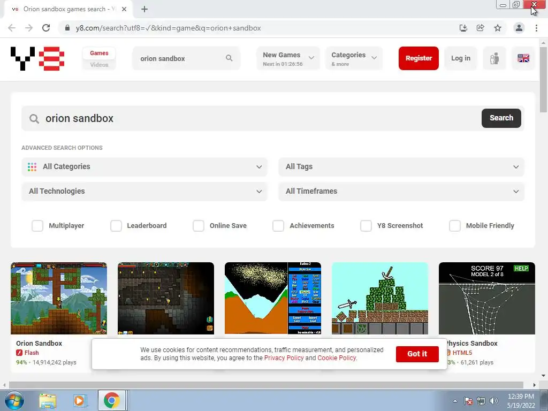Click the network tray icon
Screen dimensions: 548x411
click(x=481, y=401)
